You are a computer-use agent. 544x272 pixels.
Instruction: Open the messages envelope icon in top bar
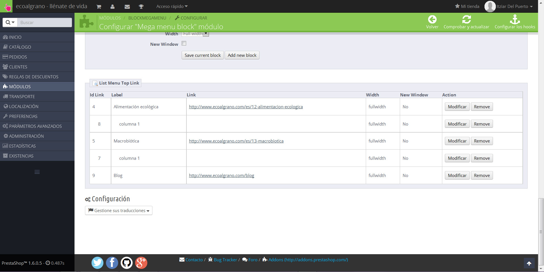(x=127, y=7)
